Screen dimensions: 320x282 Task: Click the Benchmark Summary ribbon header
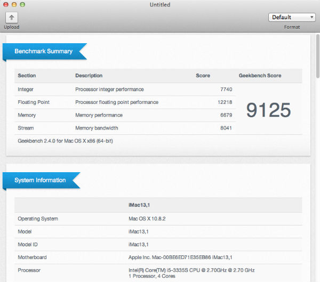[x=43, y=51]
